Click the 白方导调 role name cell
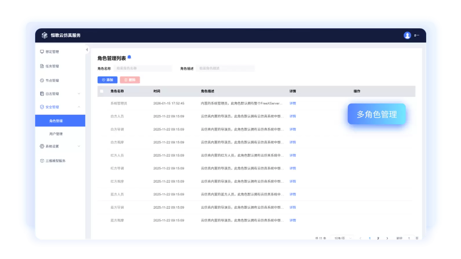Viewport: 461px width, 259px height. coord(117,129)
